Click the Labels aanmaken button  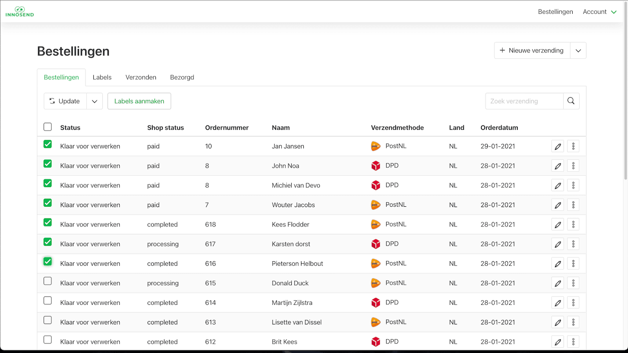pos(139,101)
